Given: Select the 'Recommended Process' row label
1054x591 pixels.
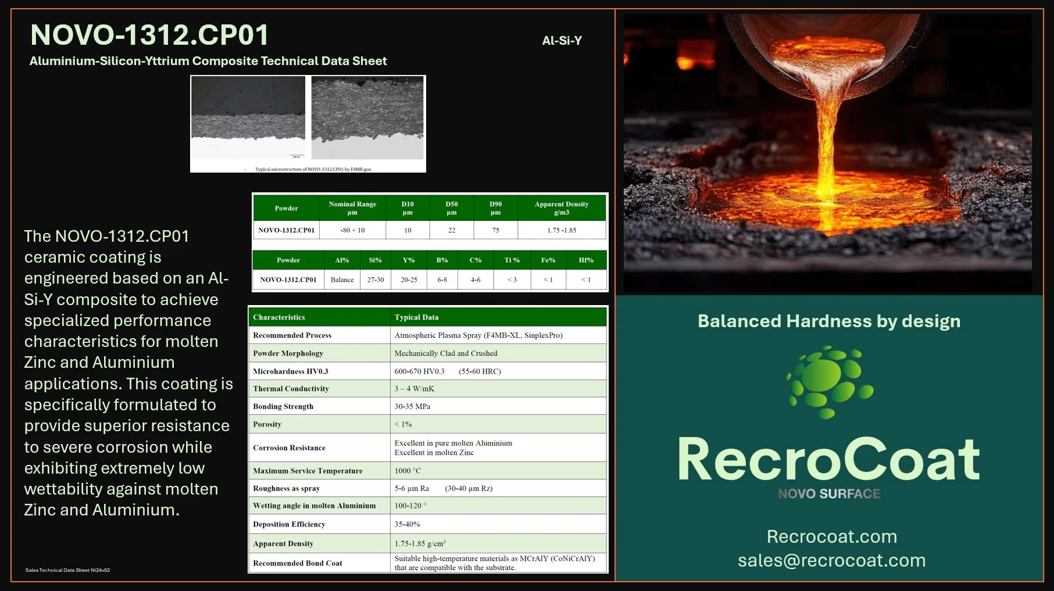Looking at the screenshot, I should tap(292, 335).
